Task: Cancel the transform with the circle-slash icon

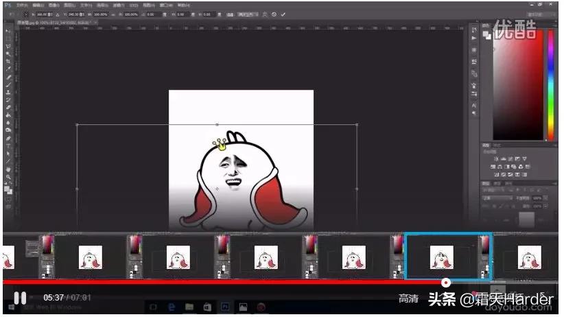Action: point(274,14)
